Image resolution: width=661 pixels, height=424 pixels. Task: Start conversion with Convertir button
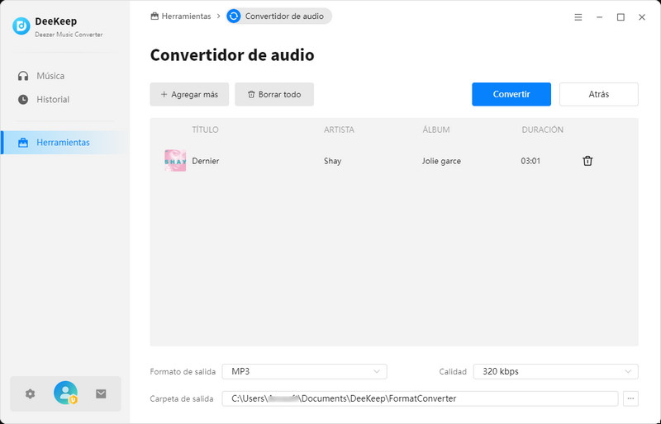pos(511,94)
